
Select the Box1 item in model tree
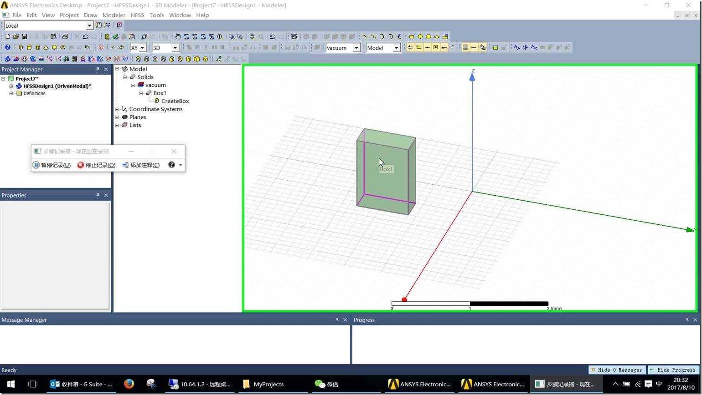(160, 93)
